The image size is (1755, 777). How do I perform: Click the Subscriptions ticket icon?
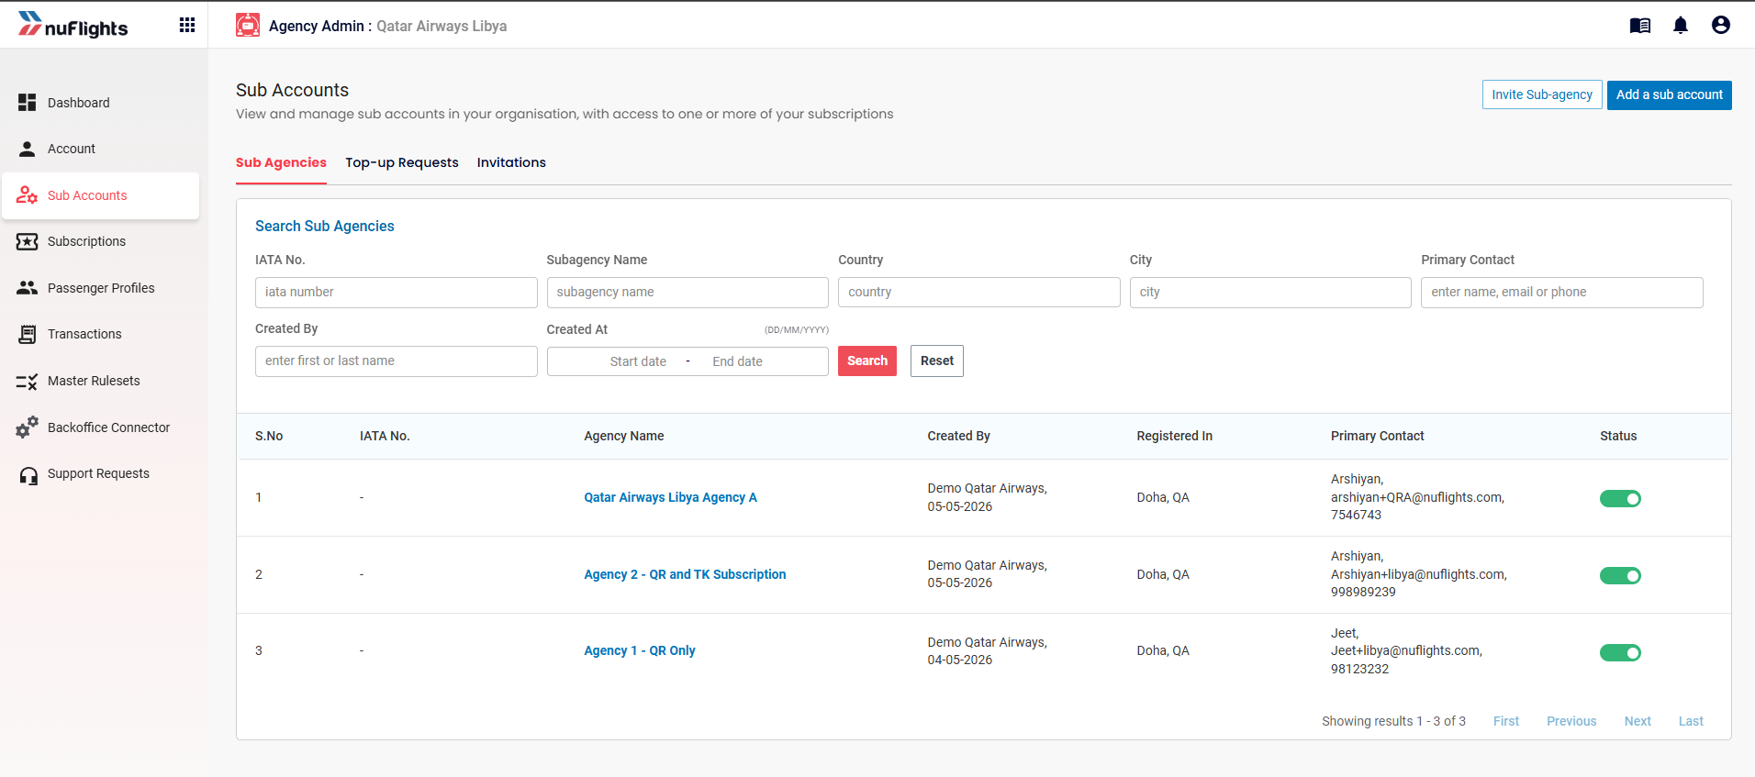pos(28,241)
